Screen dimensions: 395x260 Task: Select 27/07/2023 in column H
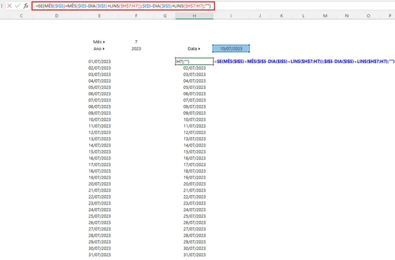tap(195, 229)
